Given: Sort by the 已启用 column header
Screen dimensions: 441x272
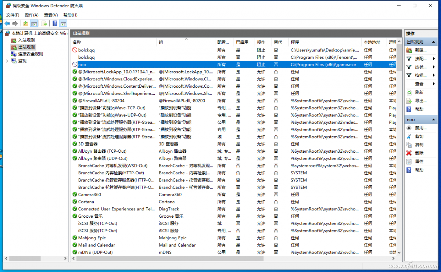Looking at the screenshot, I should (244, 42).
